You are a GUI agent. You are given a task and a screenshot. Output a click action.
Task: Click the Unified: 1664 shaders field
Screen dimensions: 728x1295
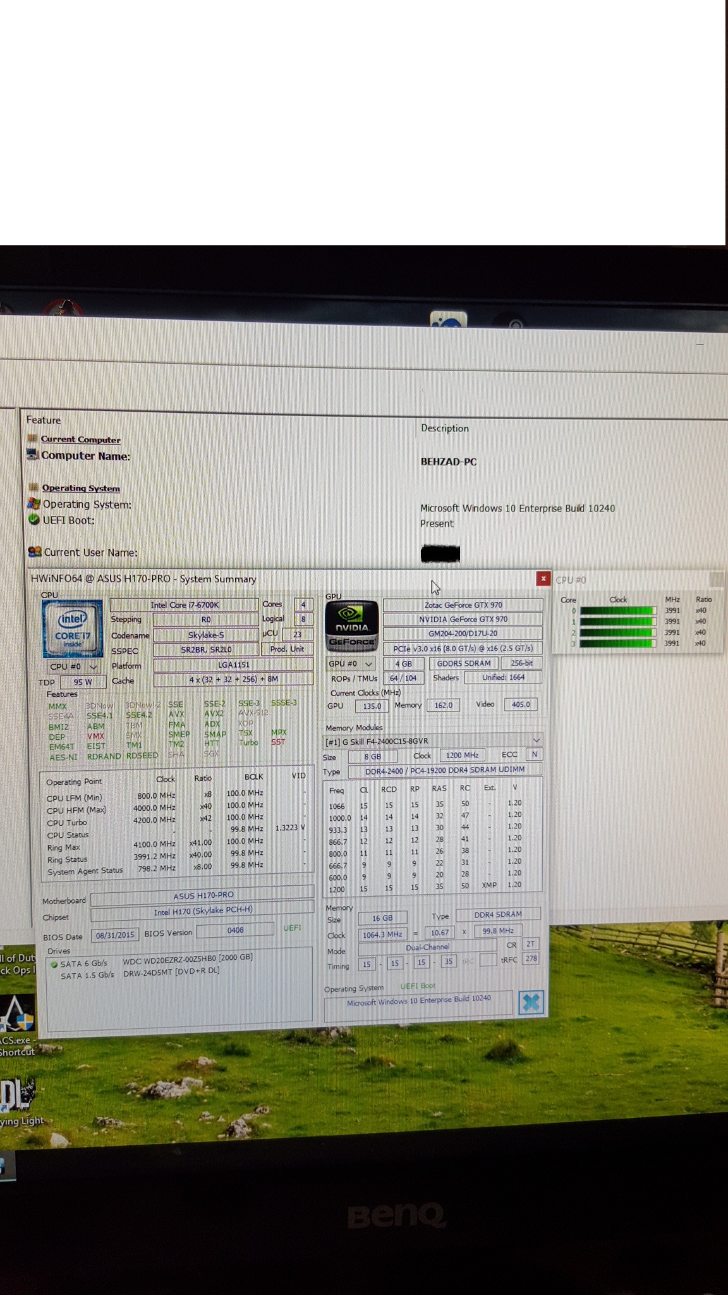(504, 677)
